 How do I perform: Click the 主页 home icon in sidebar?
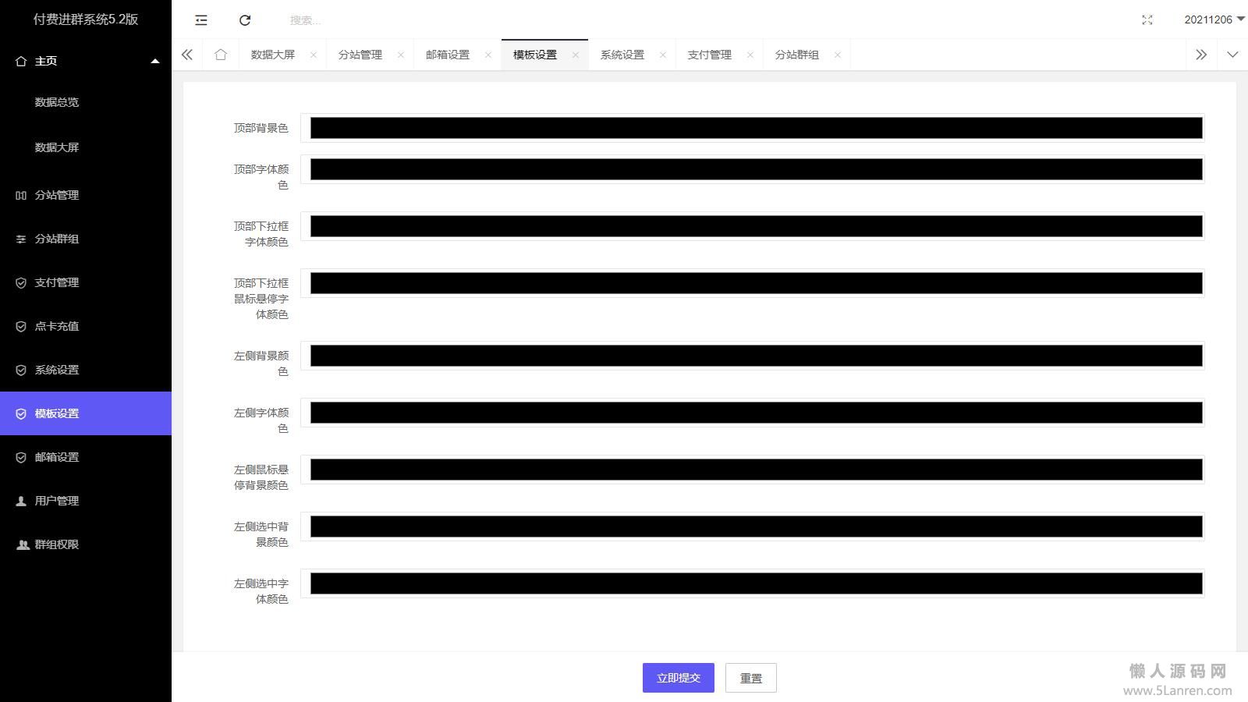pos(21,61)
